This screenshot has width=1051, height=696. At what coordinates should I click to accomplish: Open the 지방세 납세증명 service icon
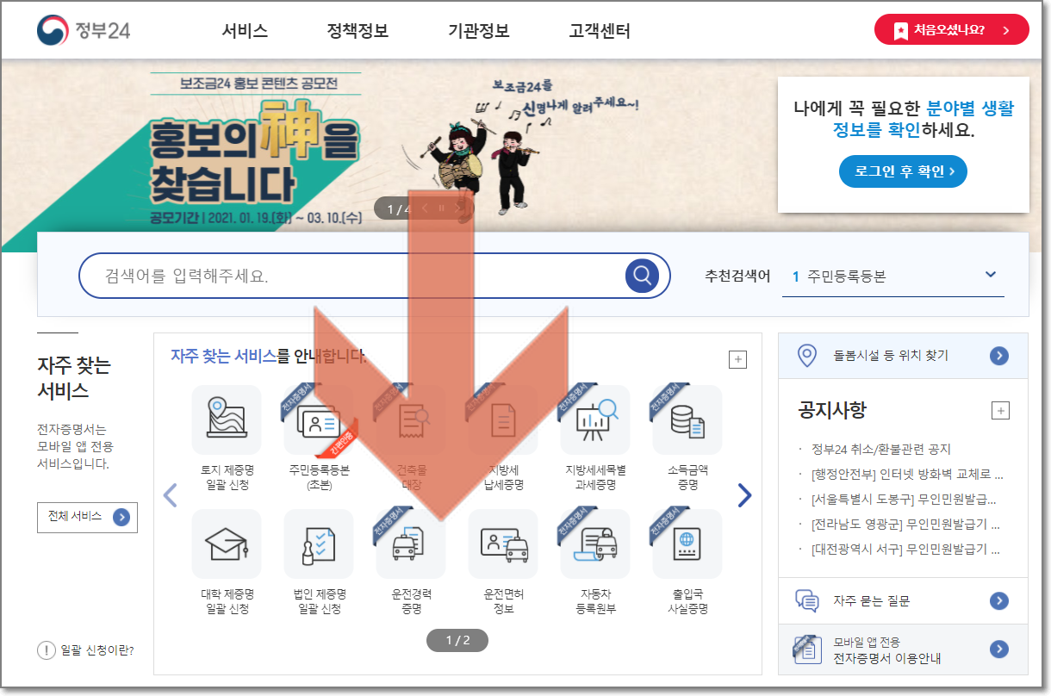(x=503, y=419)
